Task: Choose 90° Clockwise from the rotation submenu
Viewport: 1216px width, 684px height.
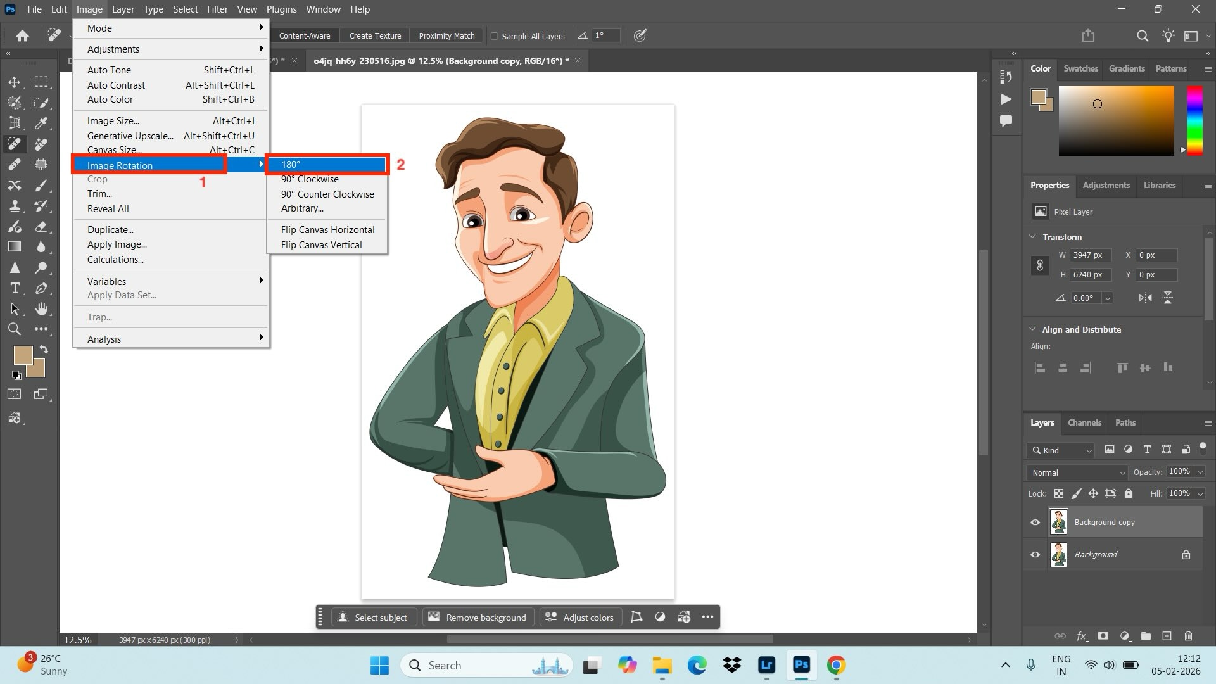Action: tap(310, 179)
